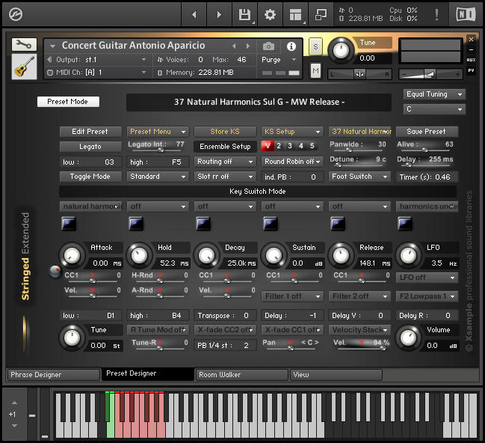Adjust Legato Int. slider
Screen dimensions: 485x443
[x=161, y=150]
